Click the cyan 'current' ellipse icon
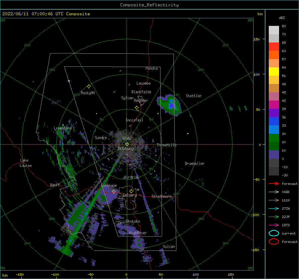Viewport: 299px width, 279px height. tap(274, 233)
